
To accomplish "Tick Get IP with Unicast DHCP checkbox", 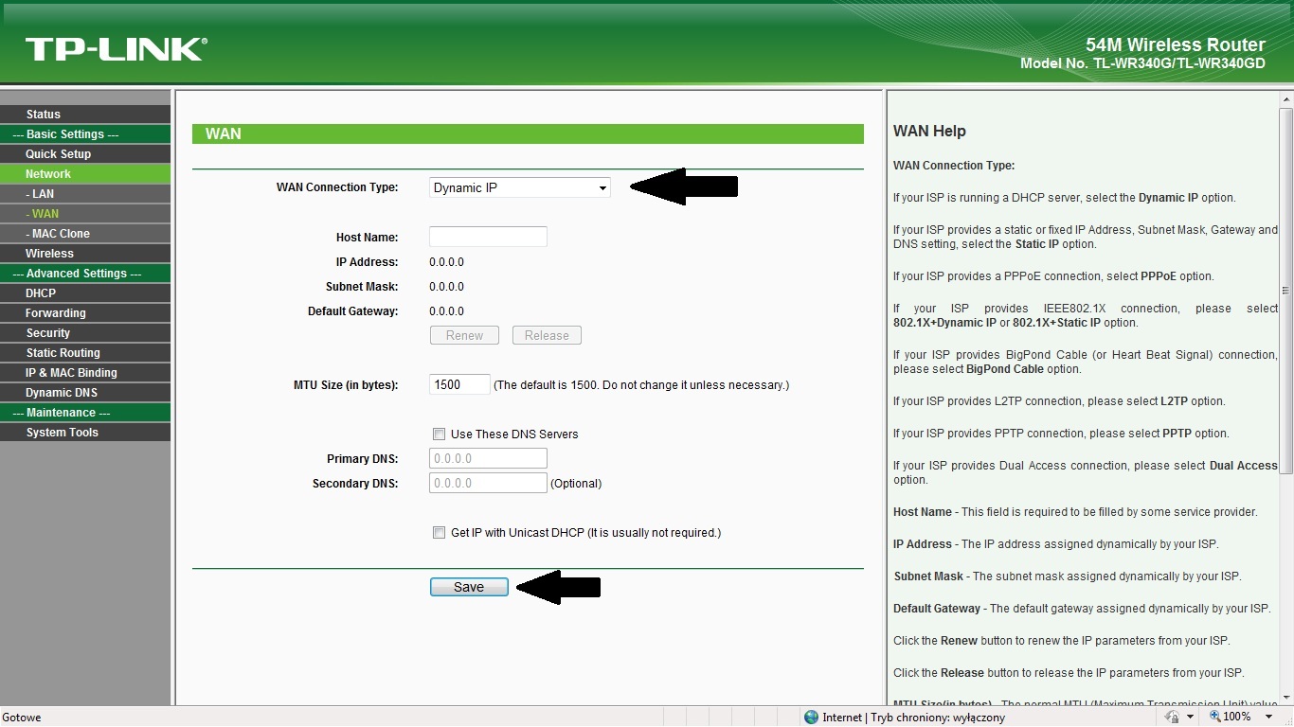I will 439,532.
